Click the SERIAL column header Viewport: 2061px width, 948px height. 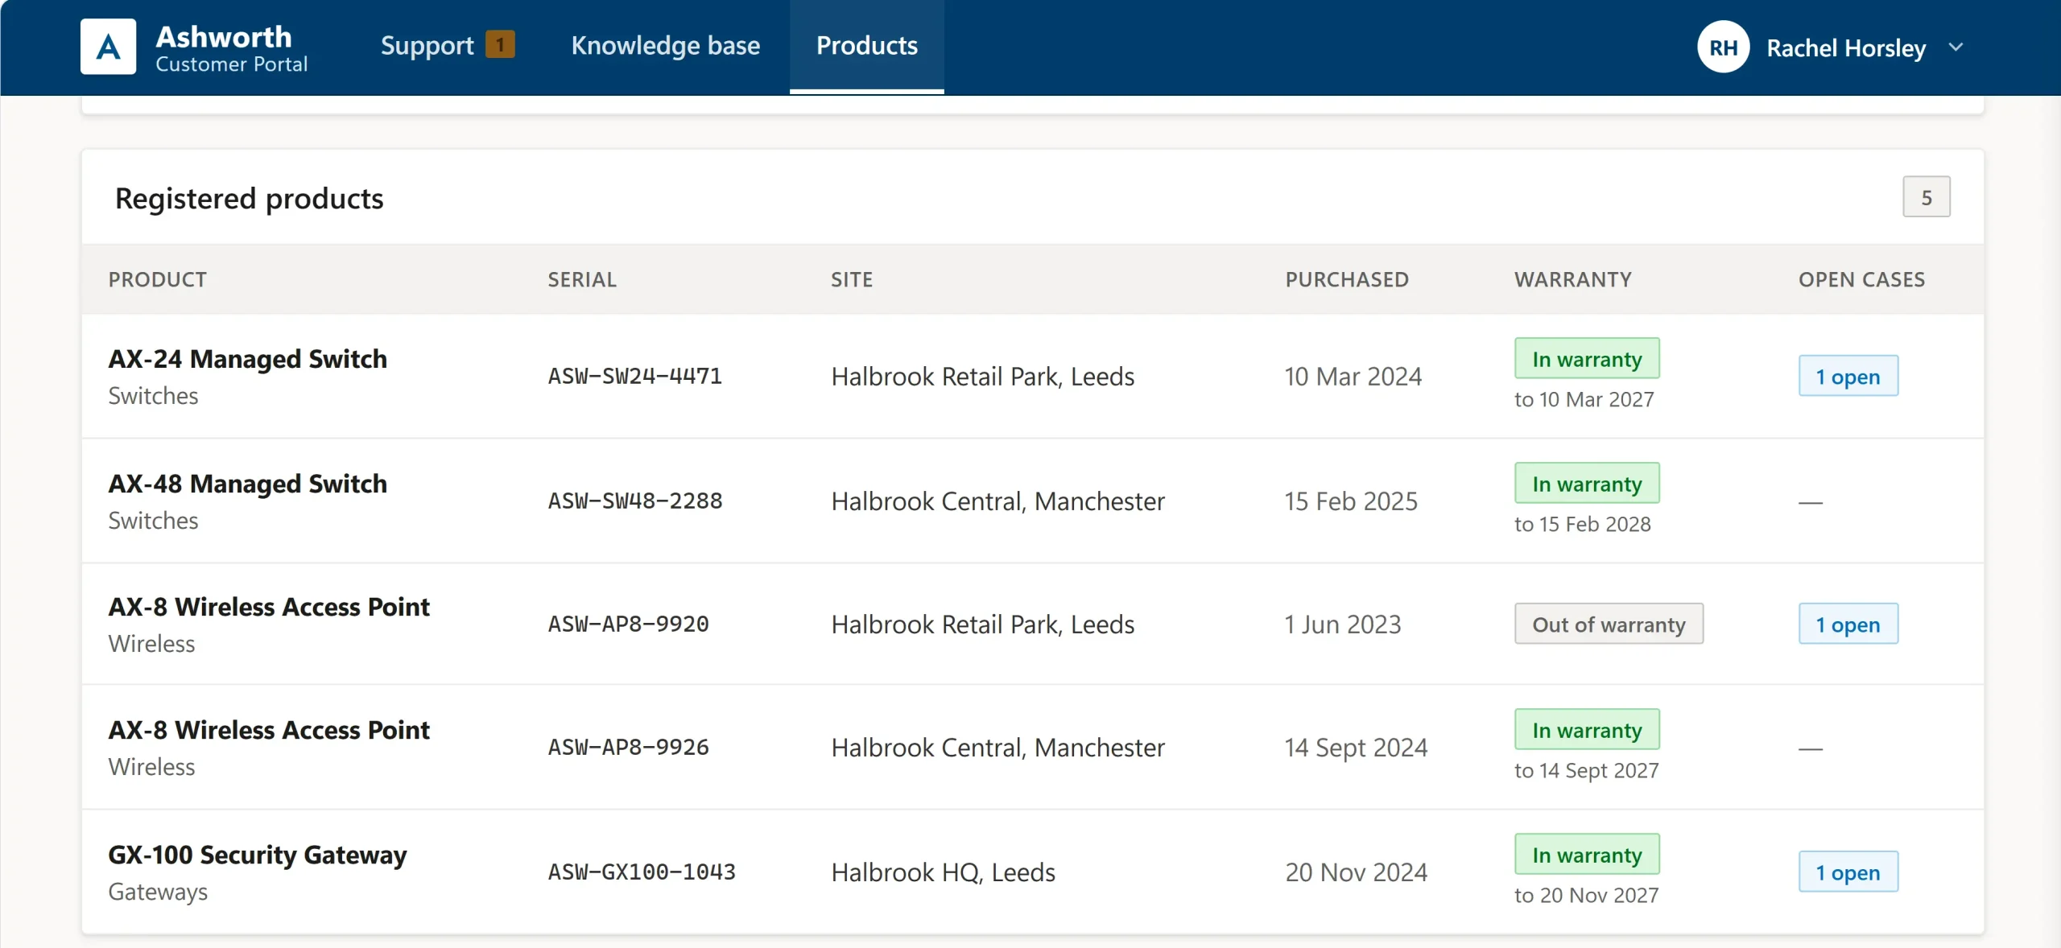pos(582,279)
